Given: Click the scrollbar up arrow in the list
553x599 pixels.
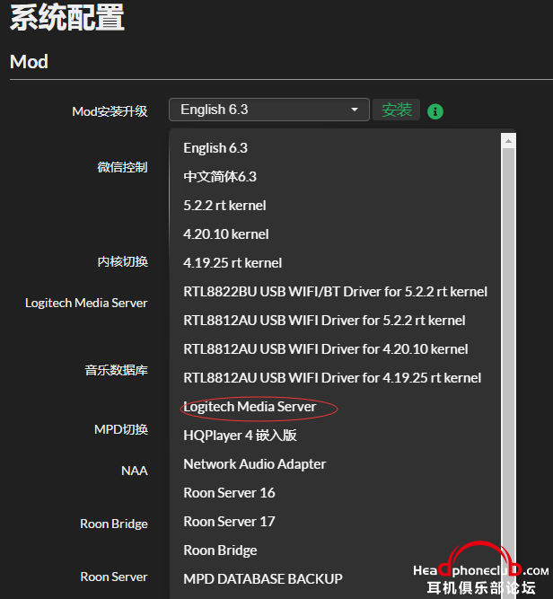Looking at the screenshot, I should (508, 141).
